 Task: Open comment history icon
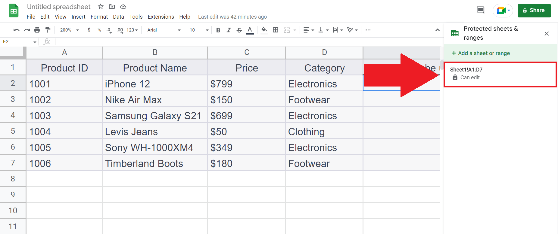[480, 10]
